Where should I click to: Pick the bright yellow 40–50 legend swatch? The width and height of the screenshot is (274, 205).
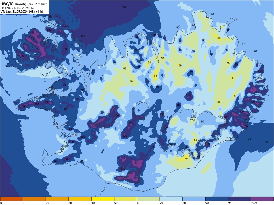coord(103,199)
